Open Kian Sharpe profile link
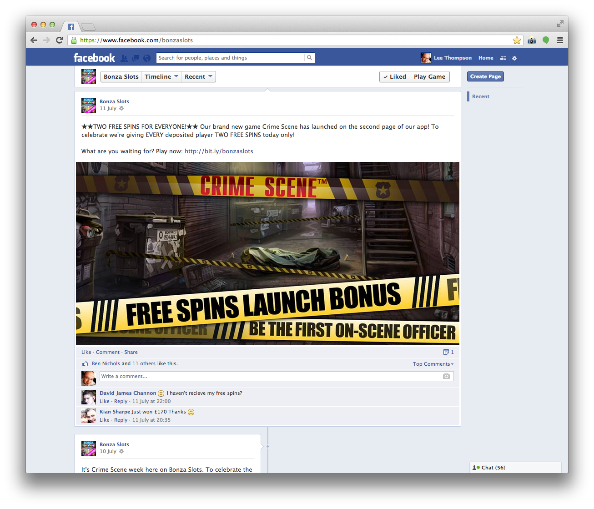 click(115, 412)
